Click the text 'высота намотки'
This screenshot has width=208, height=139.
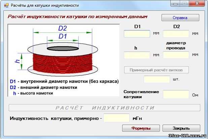click(36, 93)
